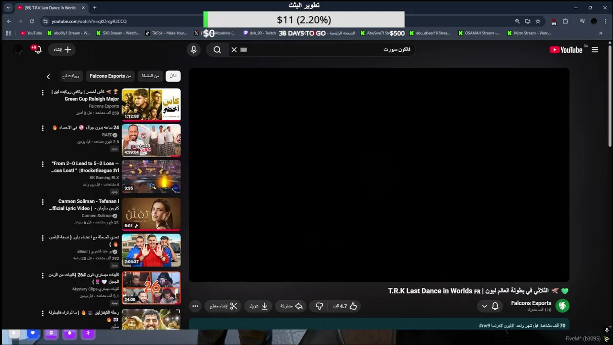Open options menu for the Carmen Soliman video

(43, 202)
